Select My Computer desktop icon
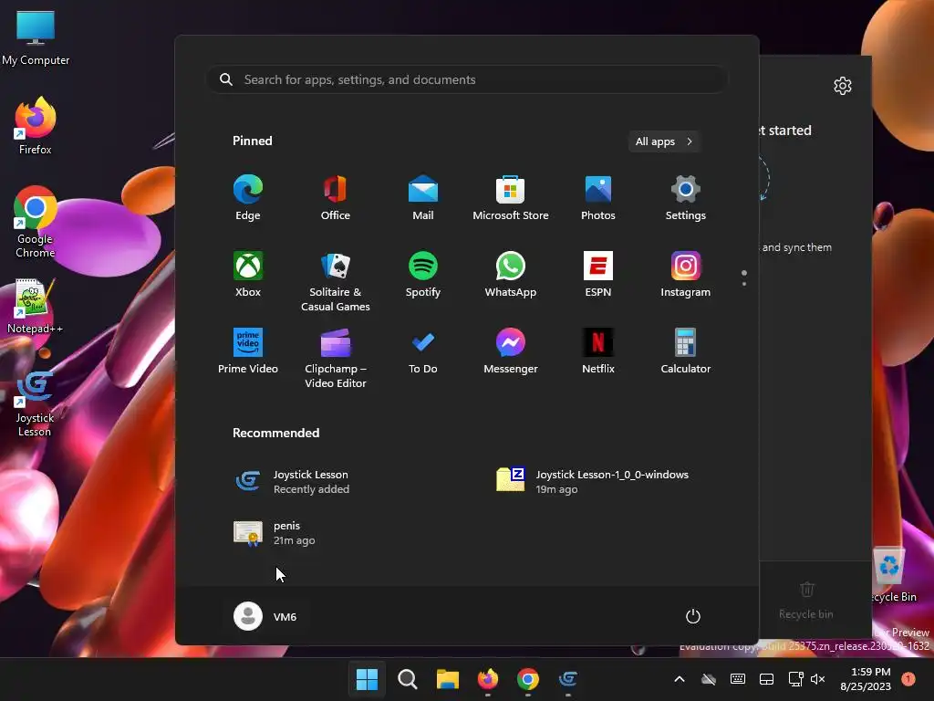The height and width of the screenshot is (701, 934). coord(36,37)
